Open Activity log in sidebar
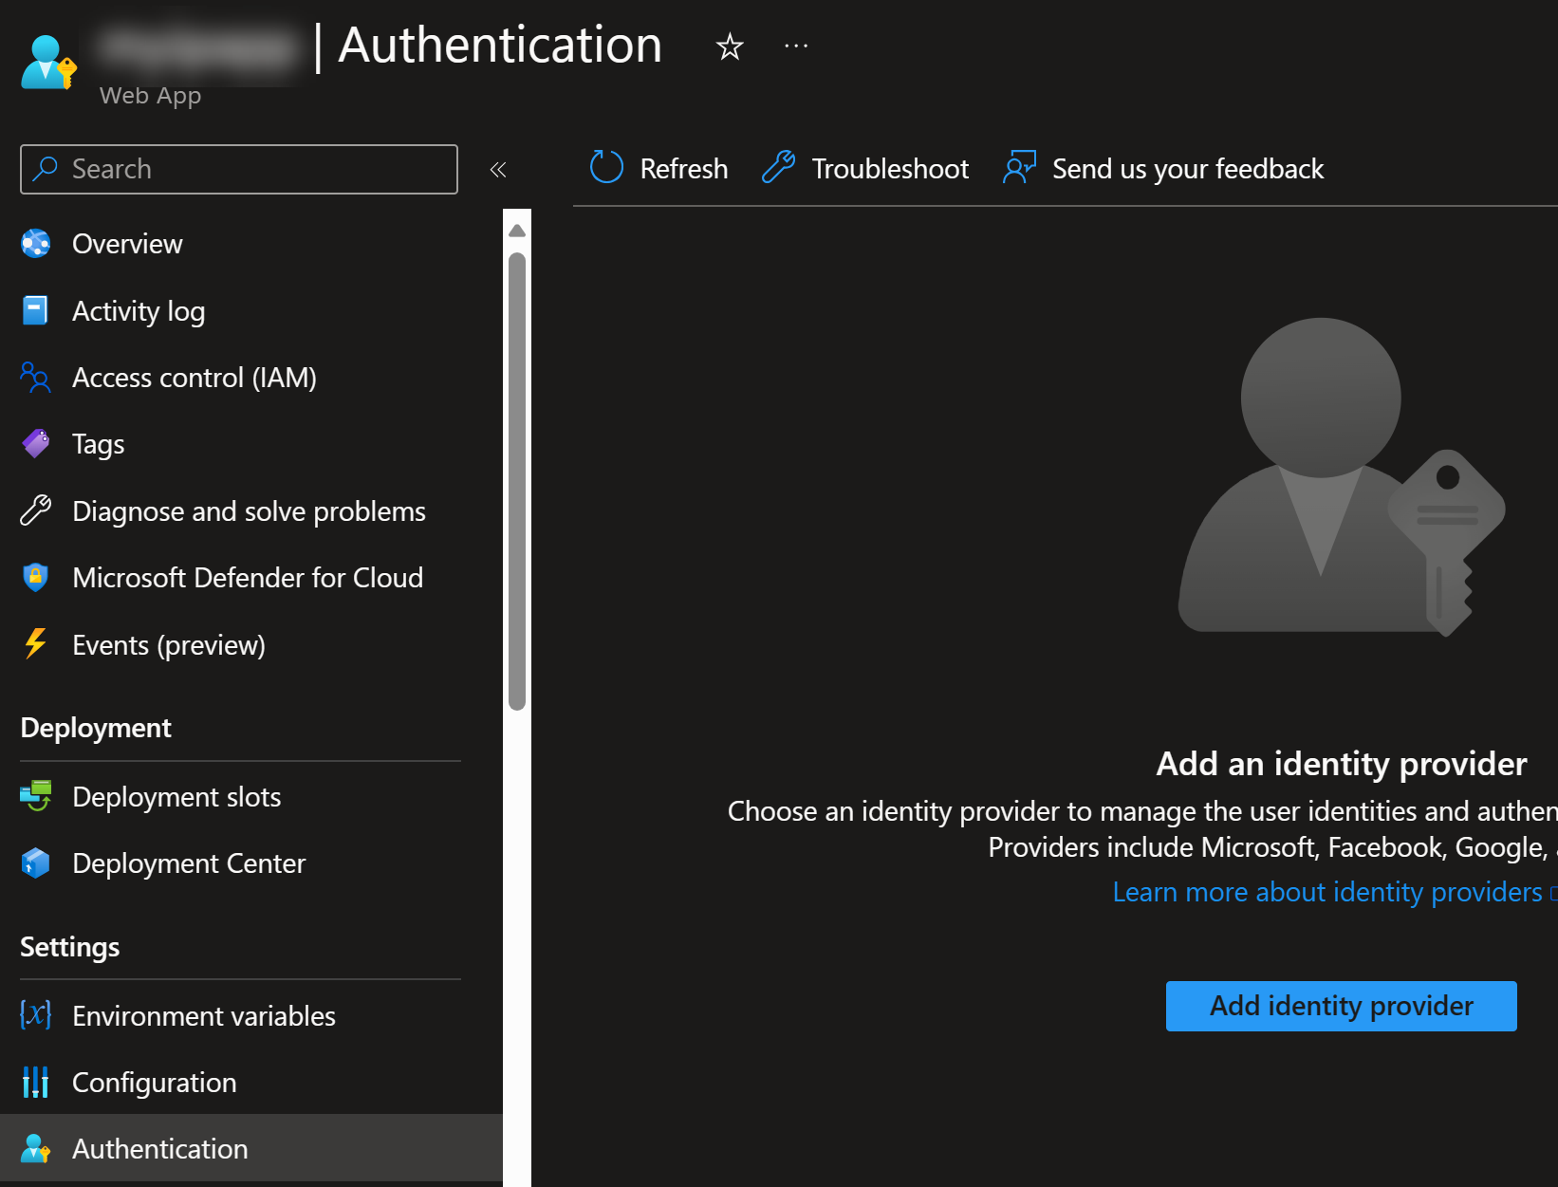 [139, 311]
